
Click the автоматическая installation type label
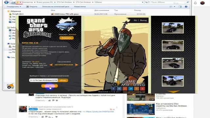pos(64,65)
